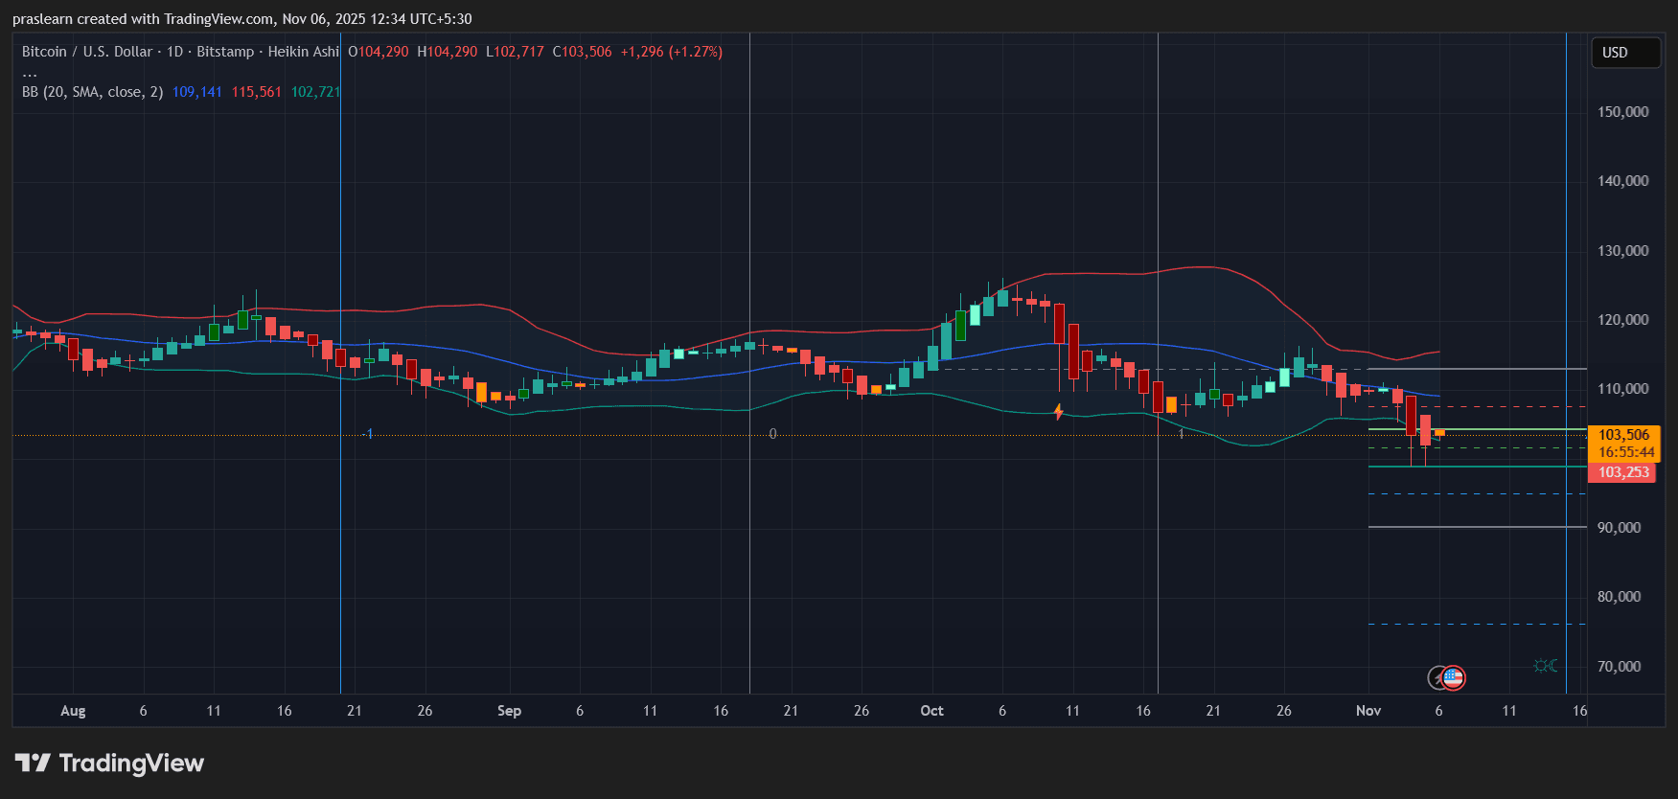The height and width of the screenshot is (799, 1678).
Task: Expand the three-dots indicator legend row
Action: [x=30, y=73]
